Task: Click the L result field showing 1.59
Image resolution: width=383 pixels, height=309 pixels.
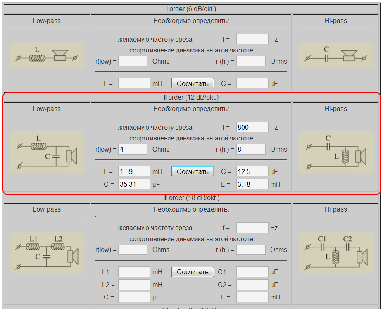Action: click(x=134, y=171)
